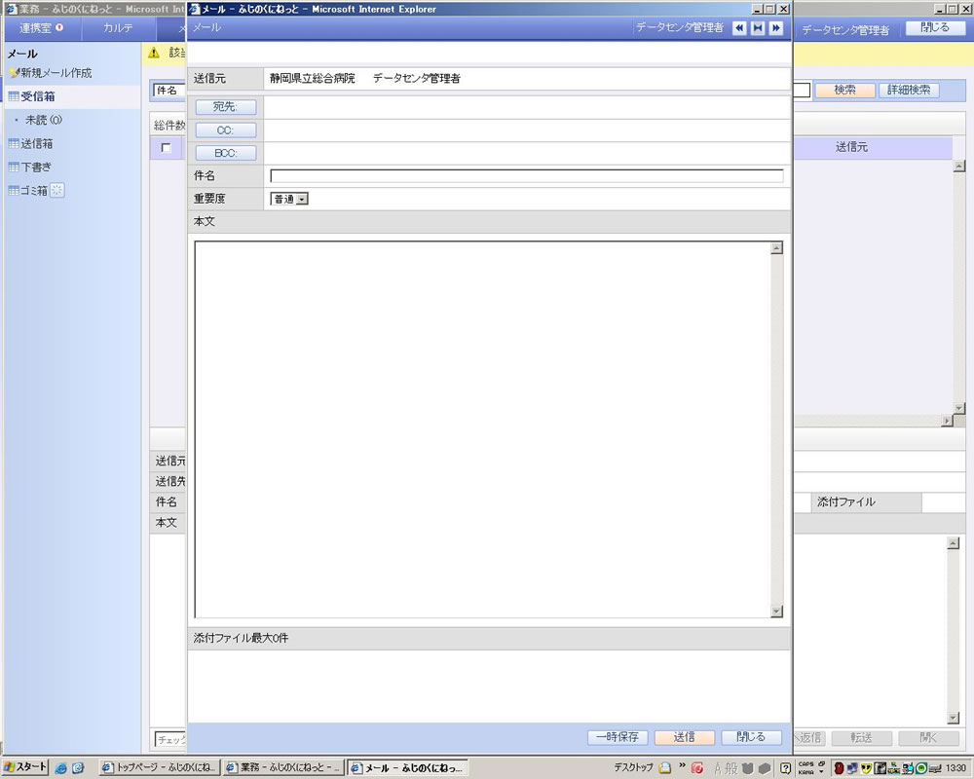Image resolution: width=974 pixels, height=779 pixels.
Task: Click the 一時保存 temporary save button
Action: [x=618, y=737]
